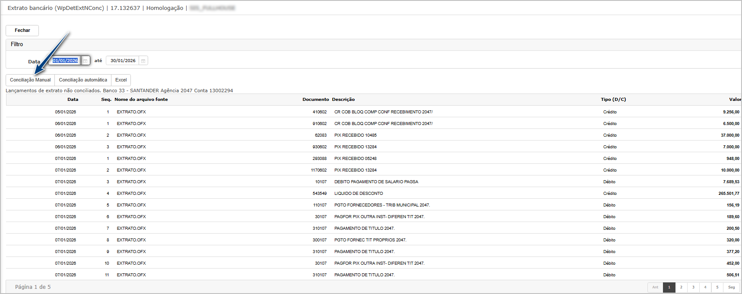The width and height of the screenshot is (742, 294).
Task: Click the end date field 30/01/2026
Action: [123, 61]
